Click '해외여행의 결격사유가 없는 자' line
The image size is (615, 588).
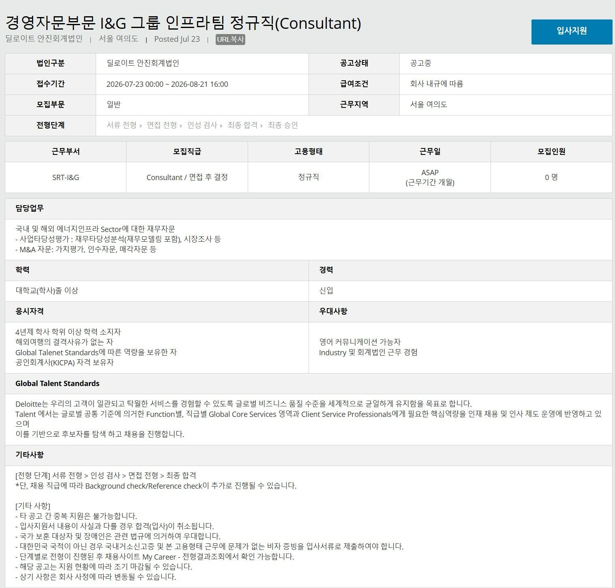point(64,342)
